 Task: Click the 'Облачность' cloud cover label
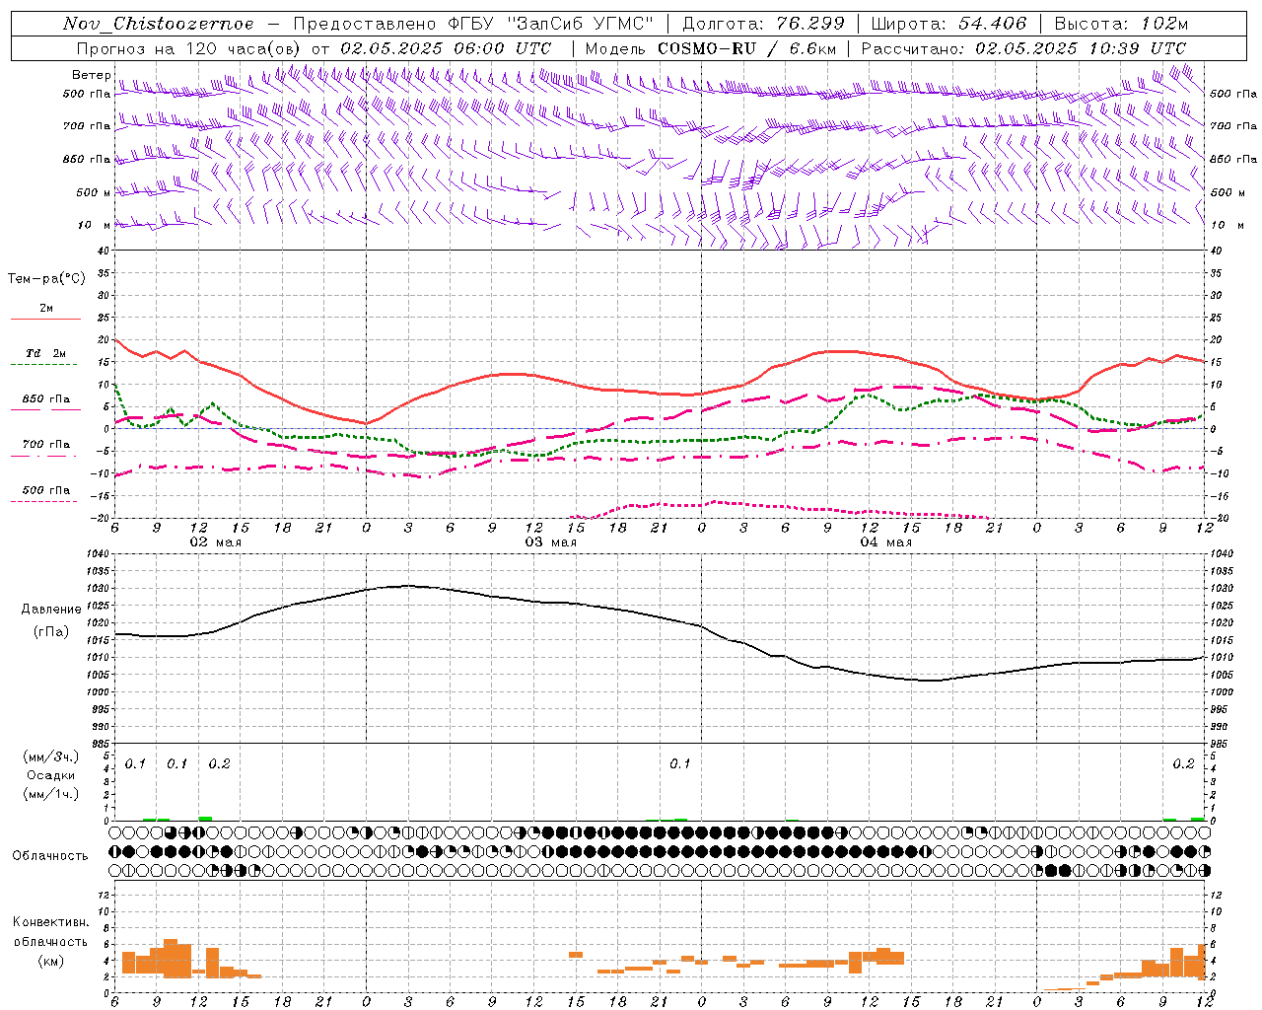tap(50, 856)
